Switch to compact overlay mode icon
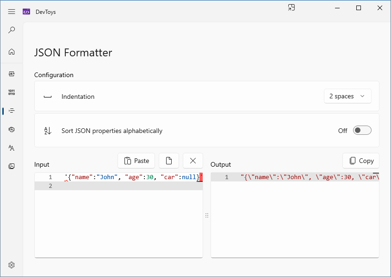The width and height of the screenshot is (391, 277). [291, 8]
